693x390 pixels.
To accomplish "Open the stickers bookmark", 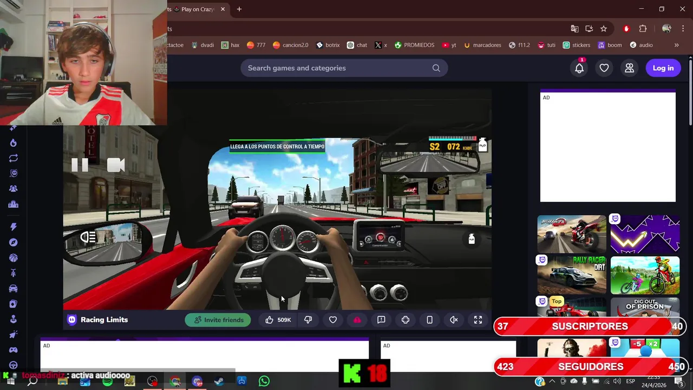I will 576,45.
